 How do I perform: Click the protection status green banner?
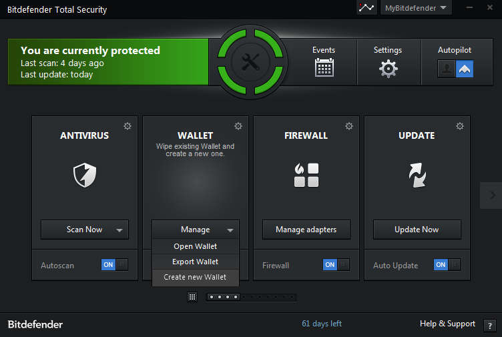coord(108,62)
